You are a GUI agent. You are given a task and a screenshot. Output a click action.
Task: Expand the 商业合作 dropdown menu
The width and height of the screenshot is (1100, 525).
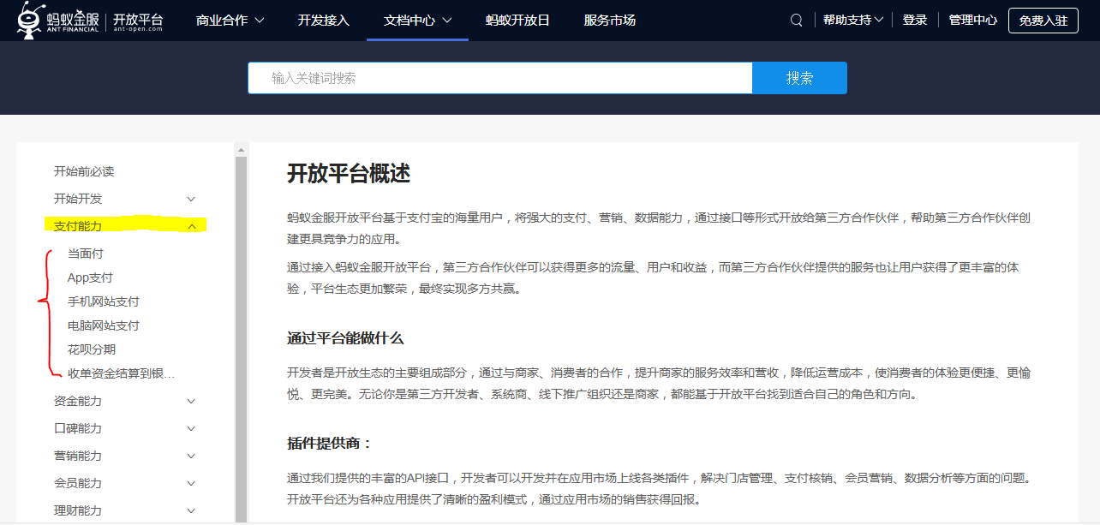point(230,20)
